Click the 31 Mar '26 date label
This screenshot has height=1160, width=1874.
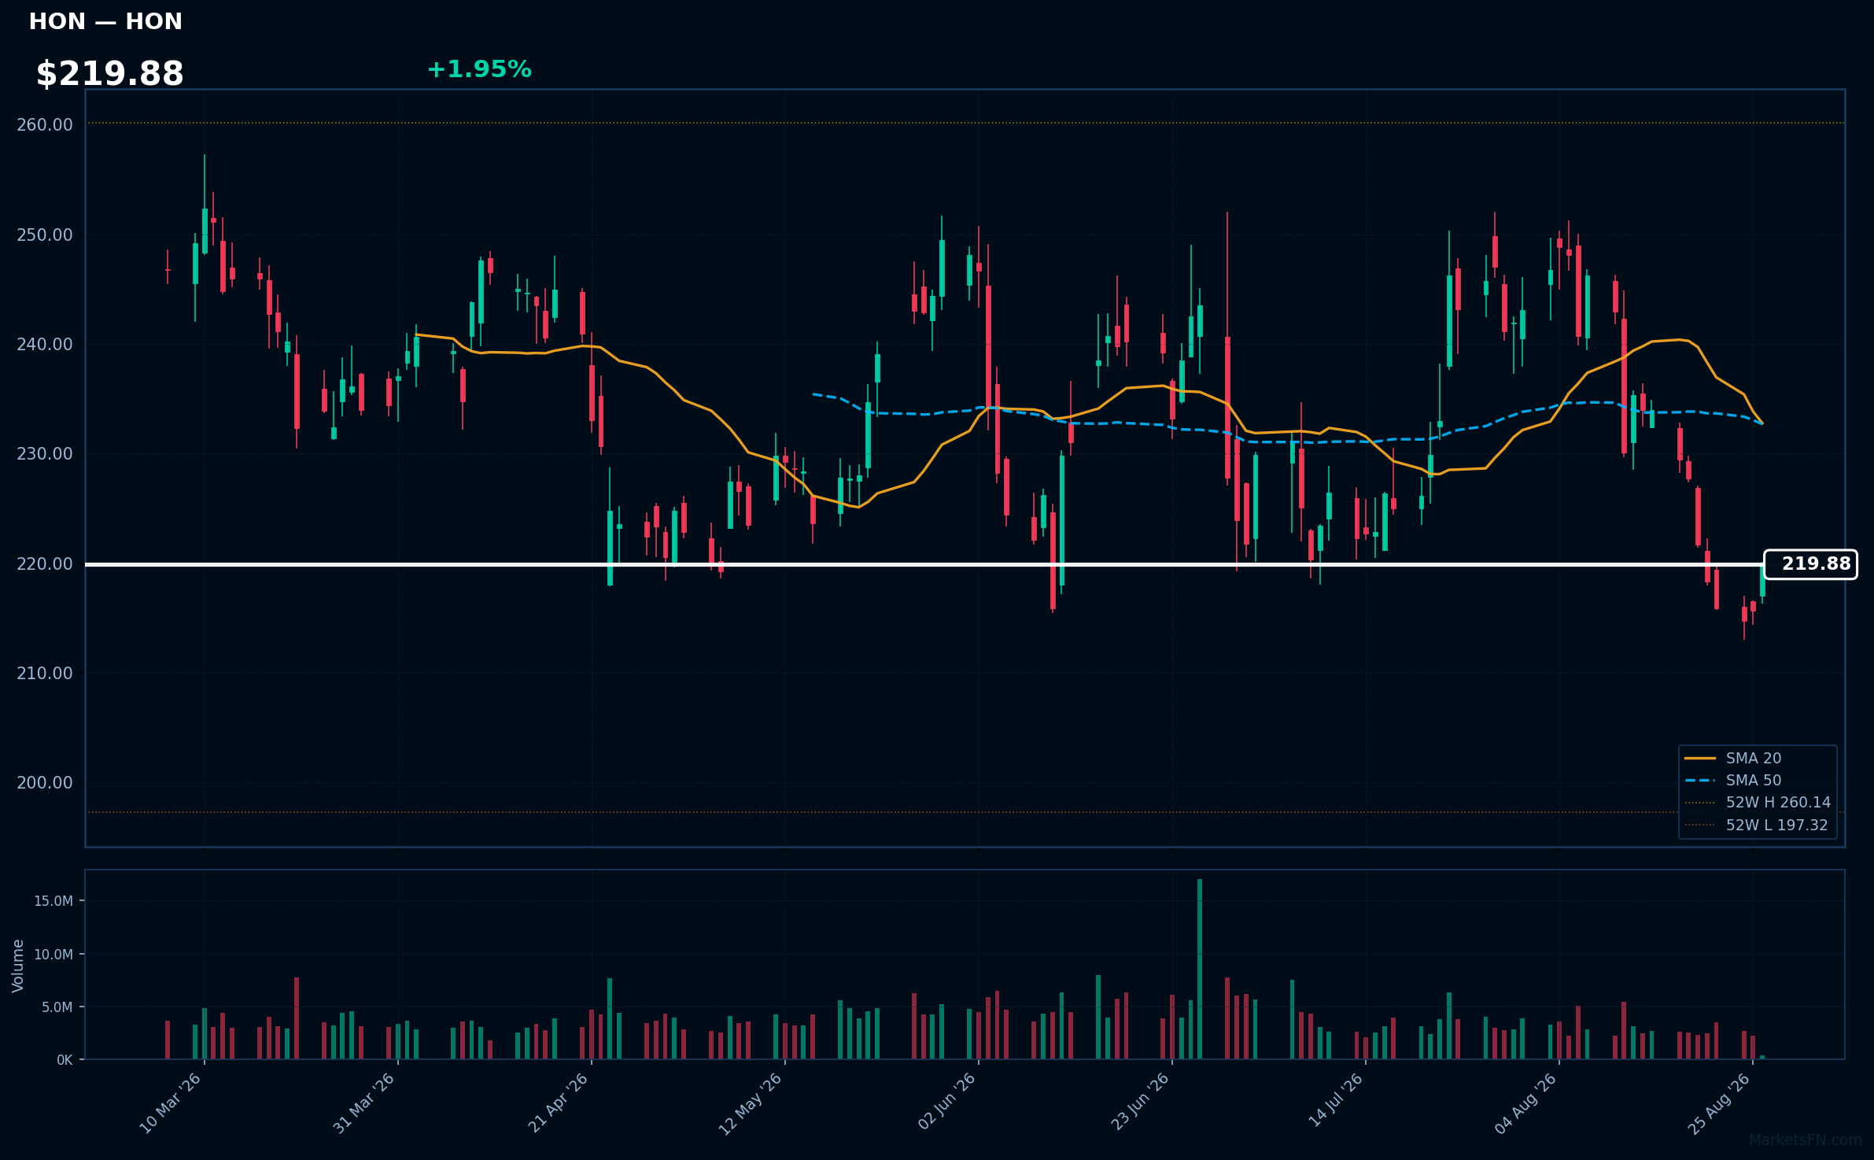363,1103
